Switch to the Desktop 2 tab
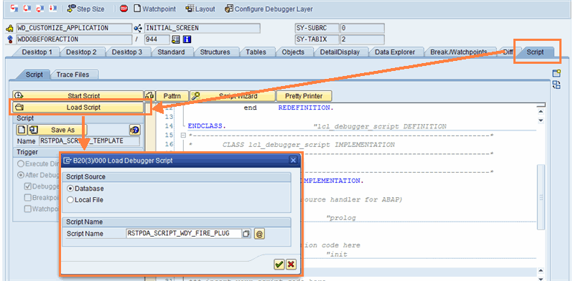Image resolution: width=573 pixels, height=281 pixels. pos(81,52)
